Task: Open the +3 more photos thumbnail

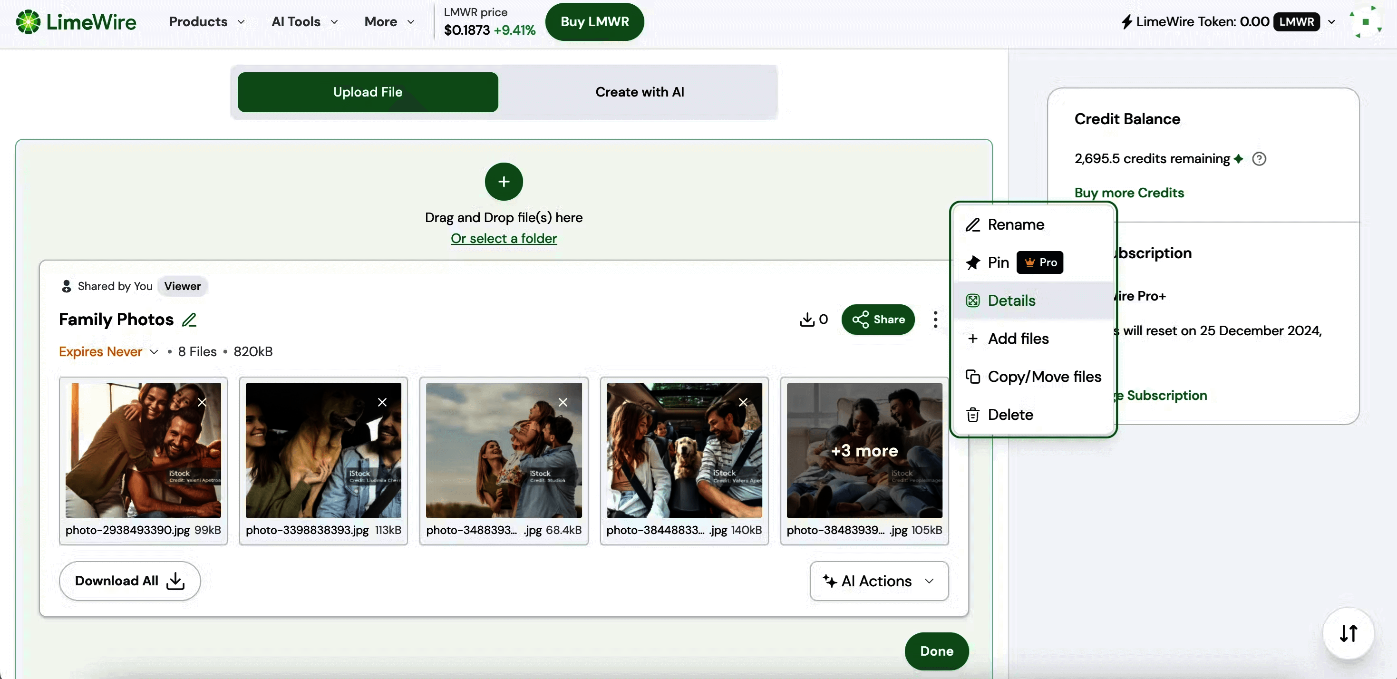Action: coord(863,451)
